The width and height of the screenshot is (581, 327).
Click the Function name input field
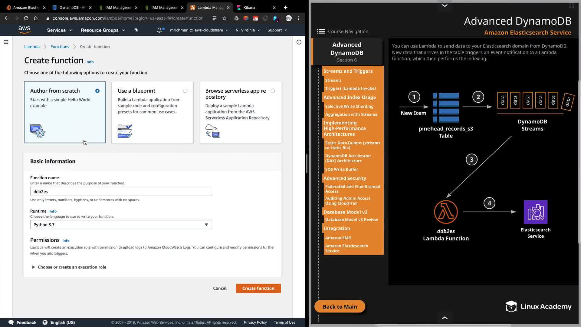point(121,192)
